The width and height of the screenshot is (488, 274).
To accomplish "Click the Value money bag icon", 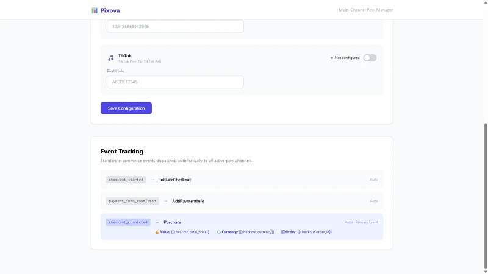I will 157,232.
